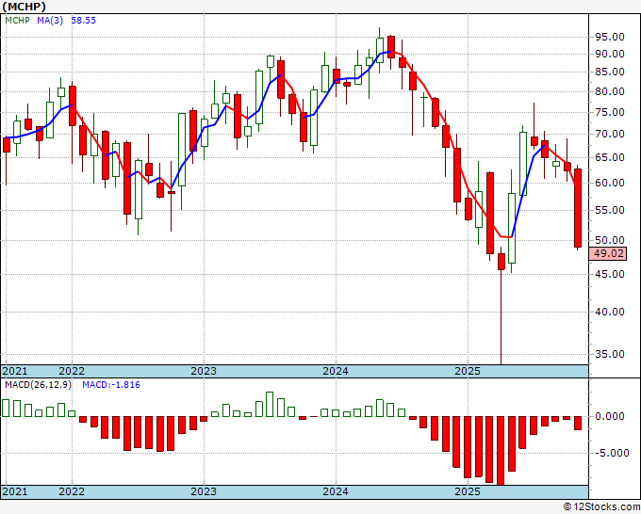The image size is (641, 514).
Task: Click the (MCHP) chart title
Action: click(24, 7)
